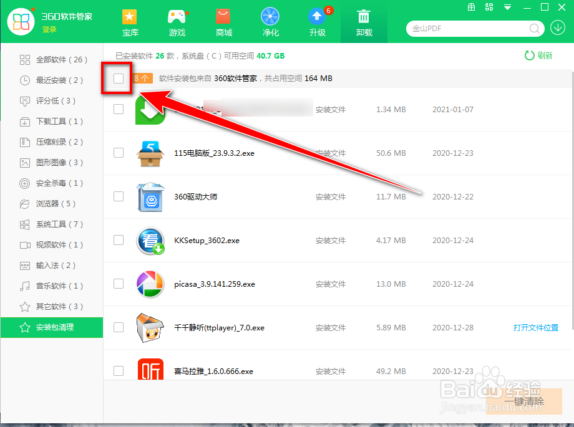Open the 游戏 games section
This screenshot has width=574, height=427.
[x=177, y=22]
